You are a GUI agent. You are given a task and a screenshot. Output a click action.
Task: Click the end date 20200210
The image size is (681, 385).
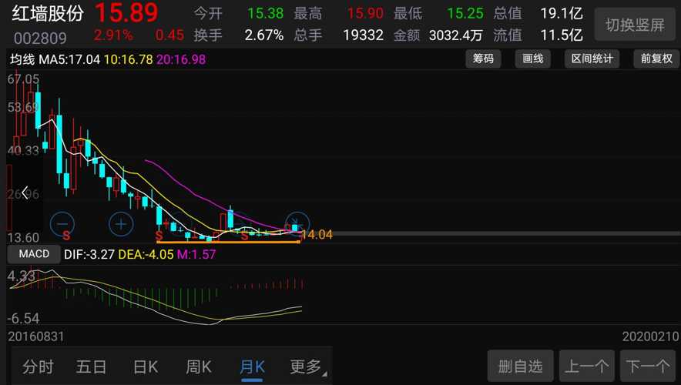pyautogui.click(x=650, y=336)
